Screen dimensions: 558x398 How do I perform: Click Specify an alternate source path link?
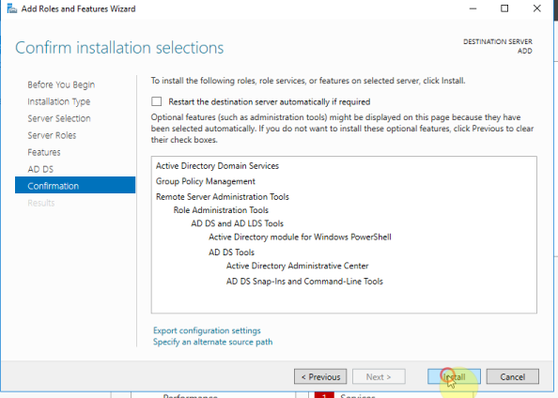coord(213,342)
